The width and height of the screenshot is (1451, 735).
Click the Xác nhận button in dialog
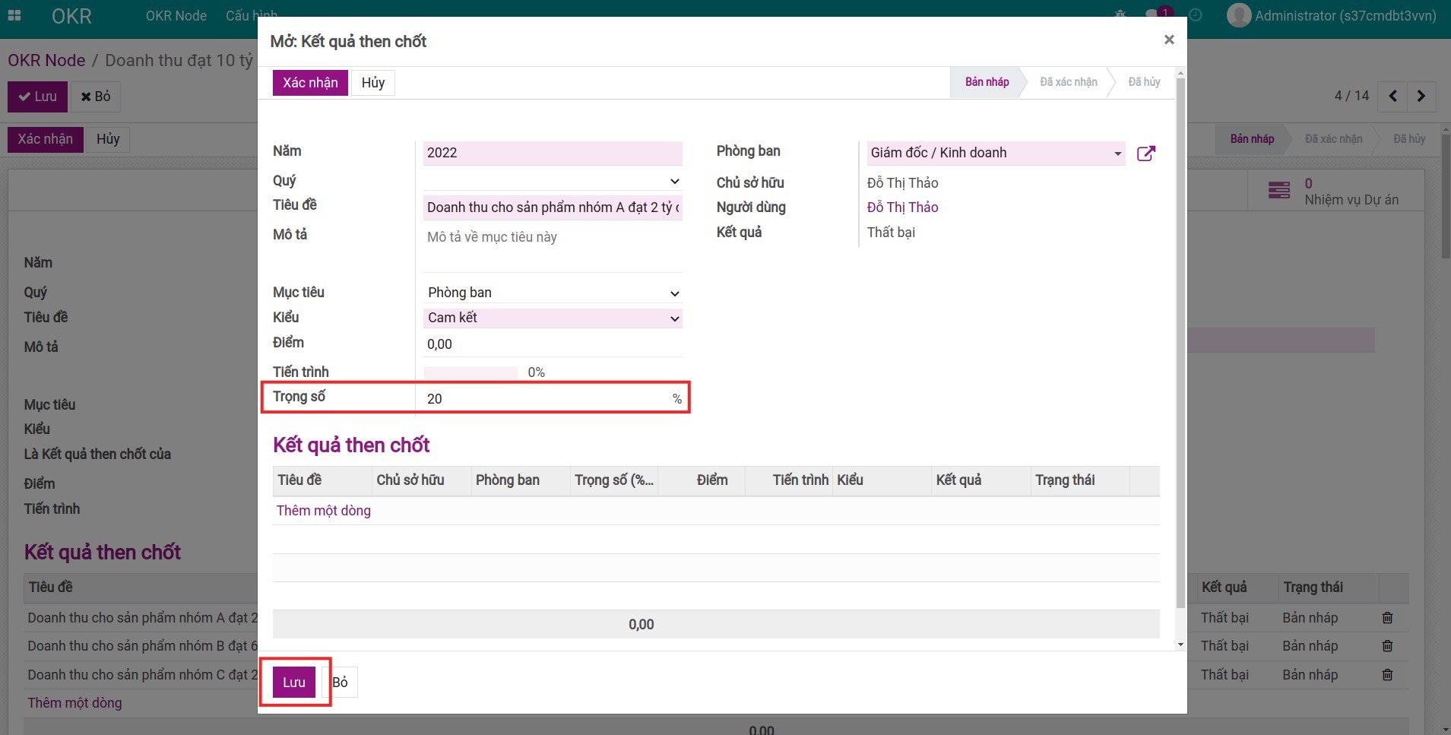[x=310, y=83]
